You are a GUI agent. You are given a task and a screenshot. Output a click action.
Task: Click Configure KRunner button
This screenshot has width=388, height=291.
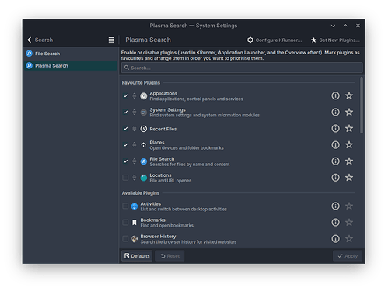(x=274, y=40)
